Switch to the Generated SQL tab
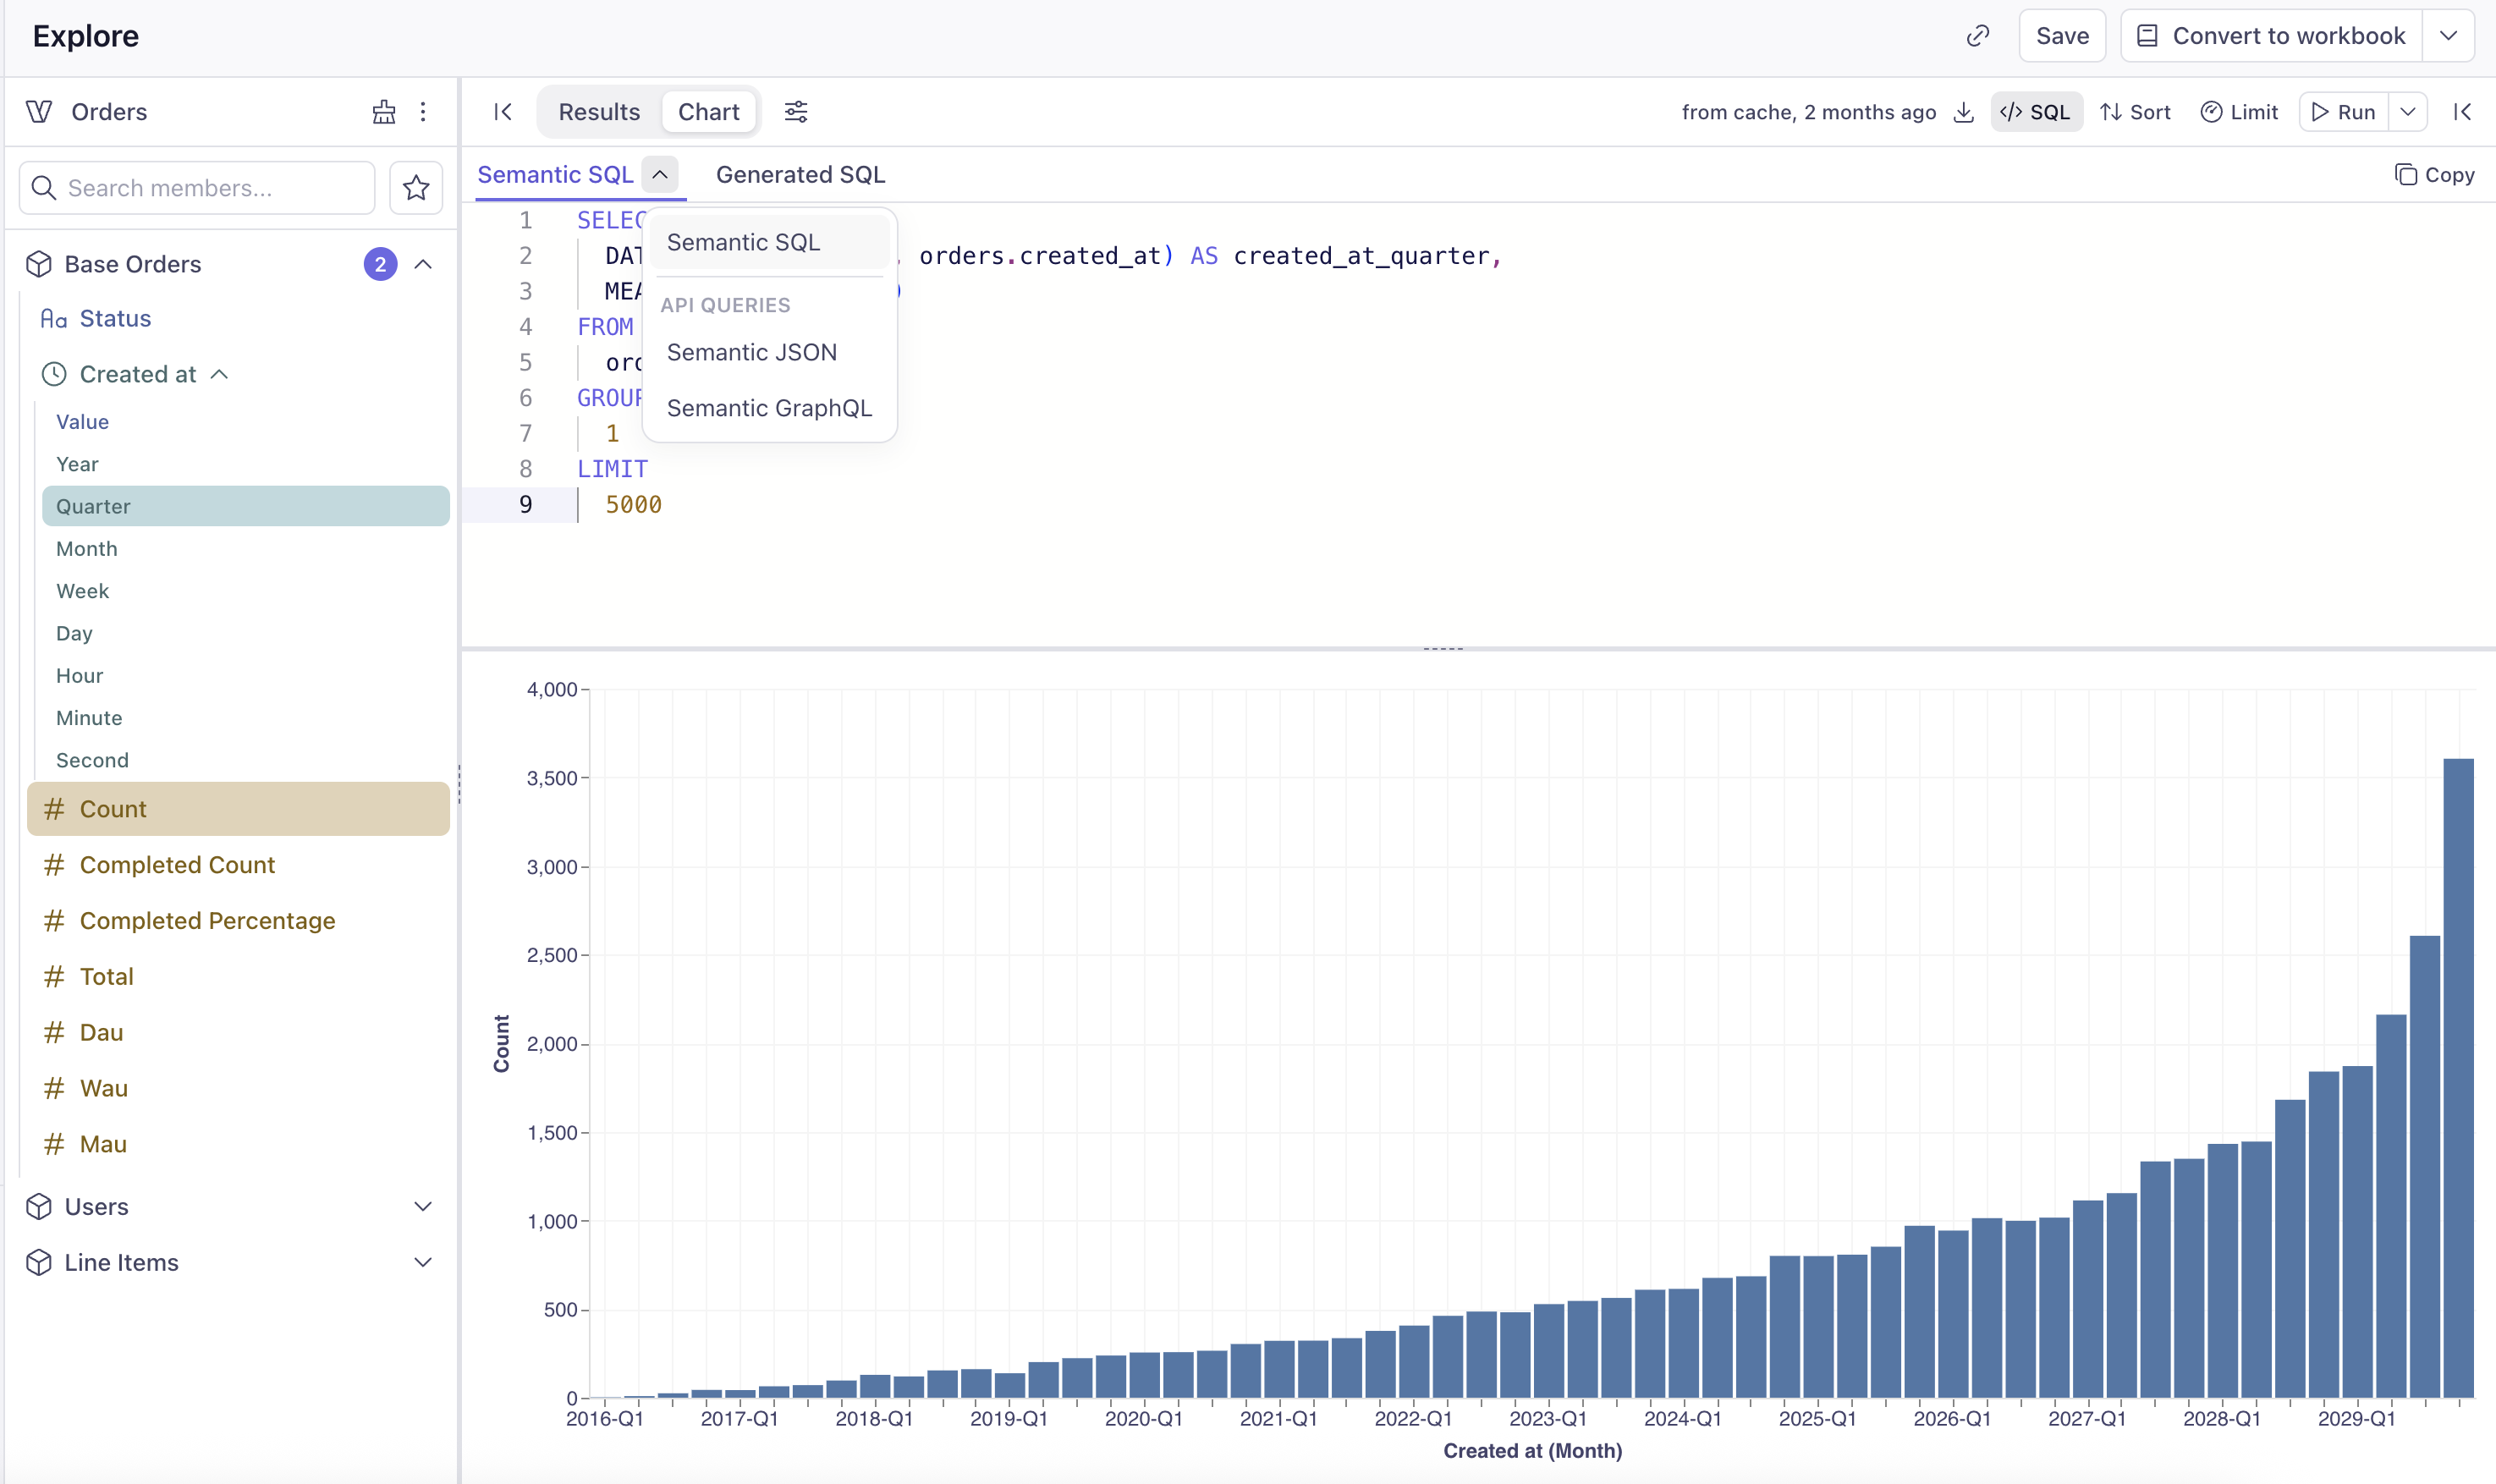This screenshot has height=1484, width=2496. [800, 175]
